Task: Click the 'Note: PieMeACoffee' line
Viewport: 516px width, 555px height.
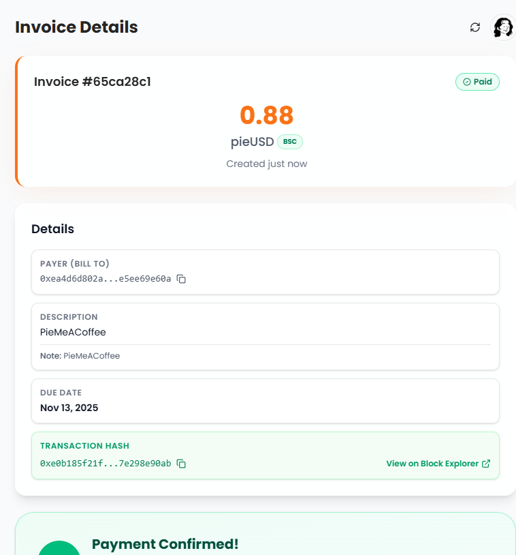Action: (80, 356)
